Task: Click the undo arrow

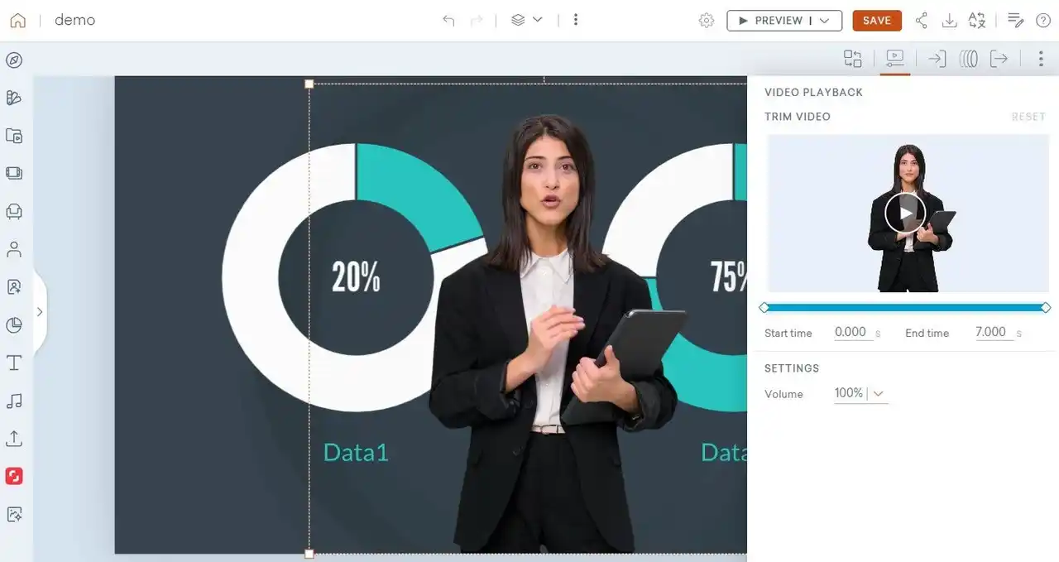Action: tap(448, 21)
